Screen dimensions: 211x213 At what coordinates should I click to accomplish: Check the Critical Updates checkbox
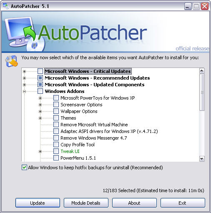pos(40,71)
